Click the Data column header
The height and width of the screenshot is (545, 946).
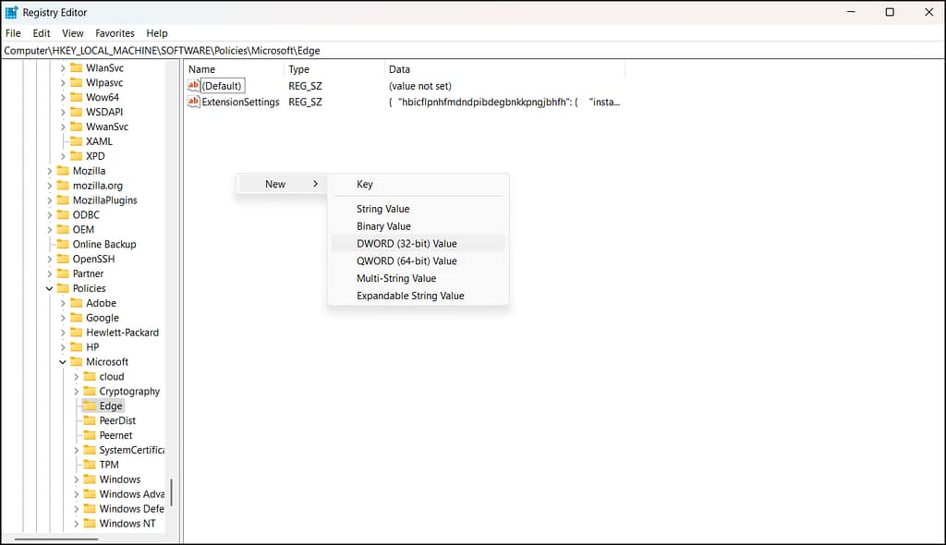point(399,69)
